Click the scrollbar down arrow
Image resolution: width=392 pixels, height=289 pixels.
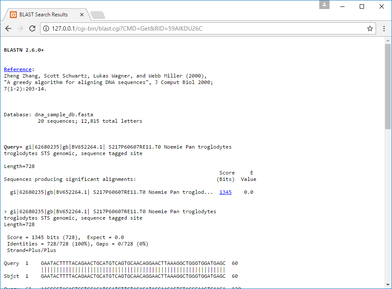tap(388, 285)
